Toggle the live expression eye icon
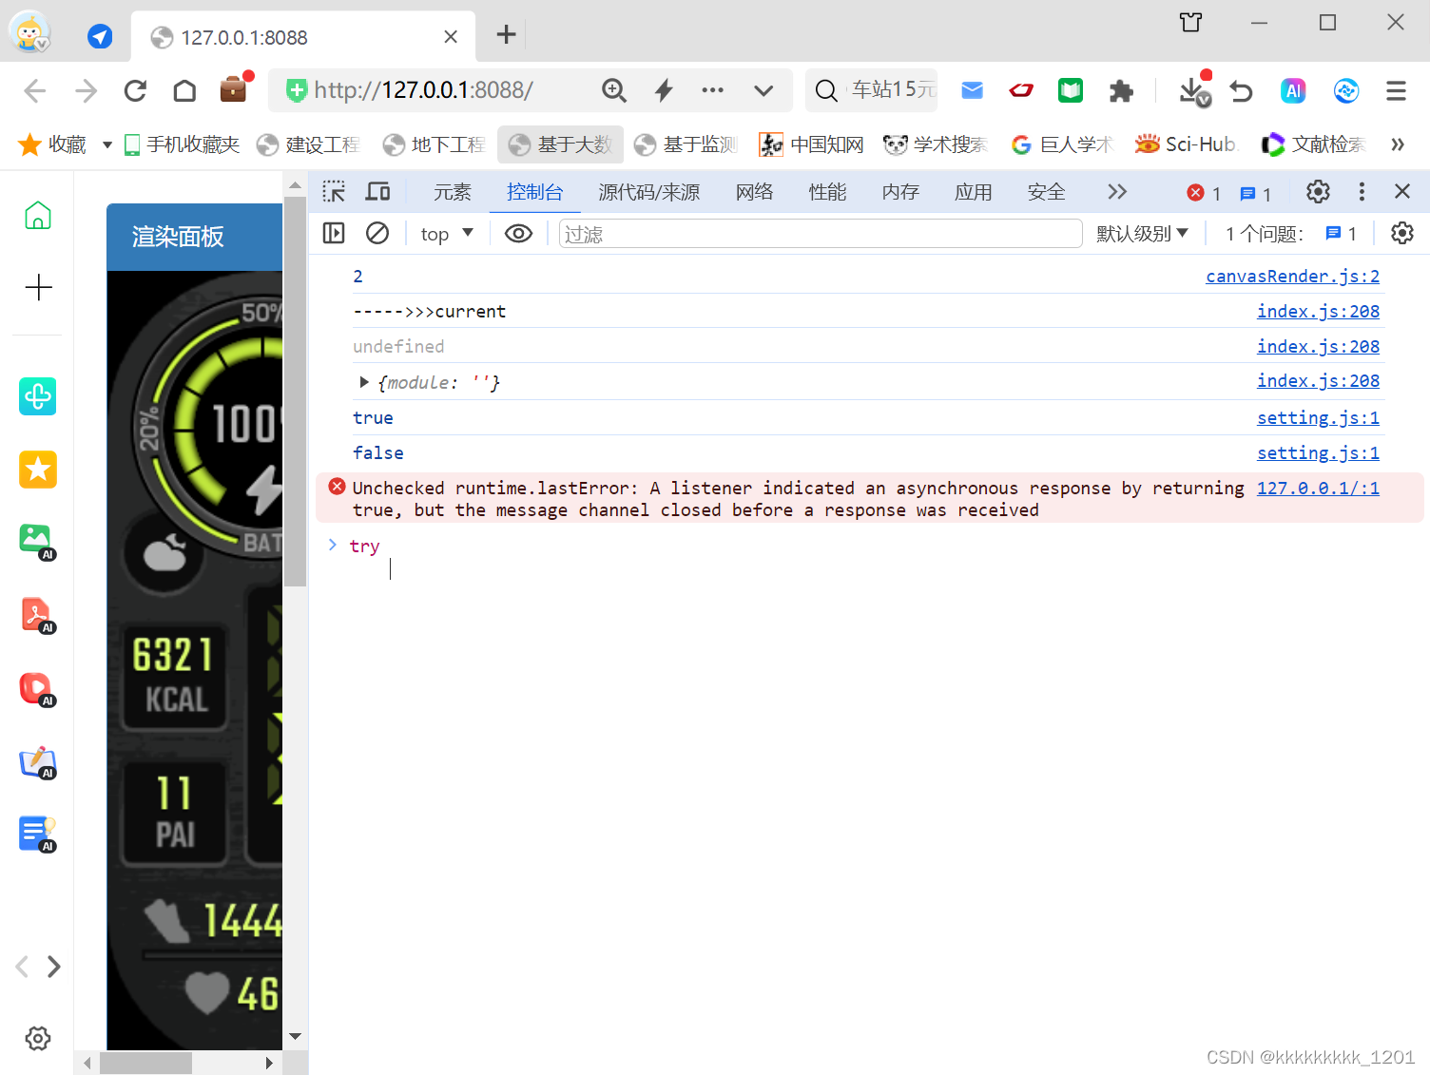The width and height of the screenshot is (1430, 1075). click(x=518, y=234)
